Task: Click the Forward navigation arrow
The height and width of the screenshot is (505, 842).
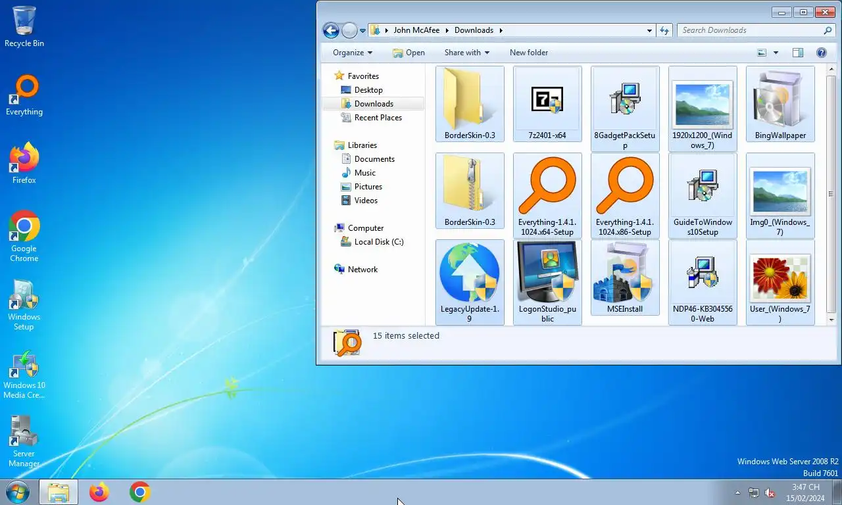Action: 349,30
